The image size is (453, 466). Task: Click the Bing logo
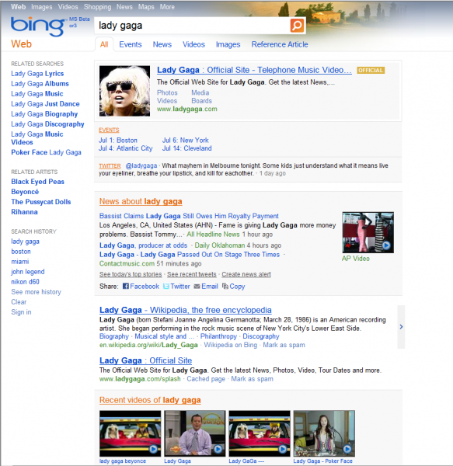38,26
